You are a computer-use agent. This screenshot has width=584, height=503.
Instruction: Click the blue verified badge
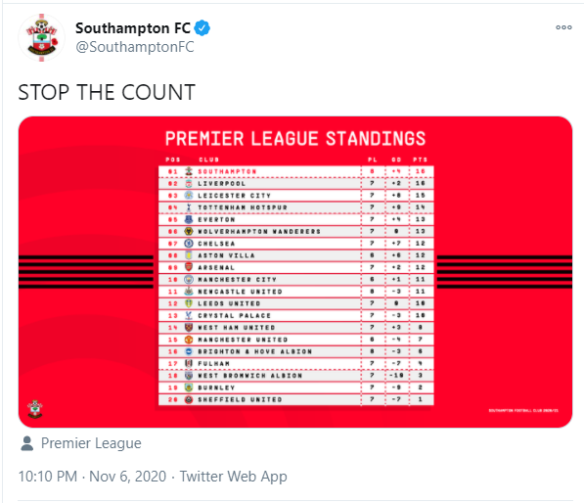202,28
